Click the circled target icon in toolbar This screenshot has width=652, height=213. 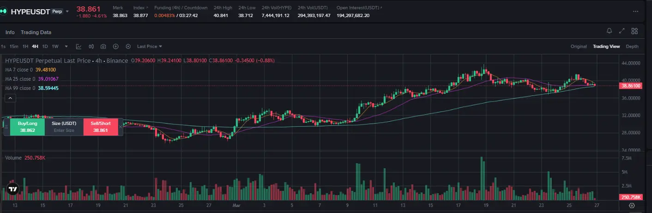[x=128, y=47]
